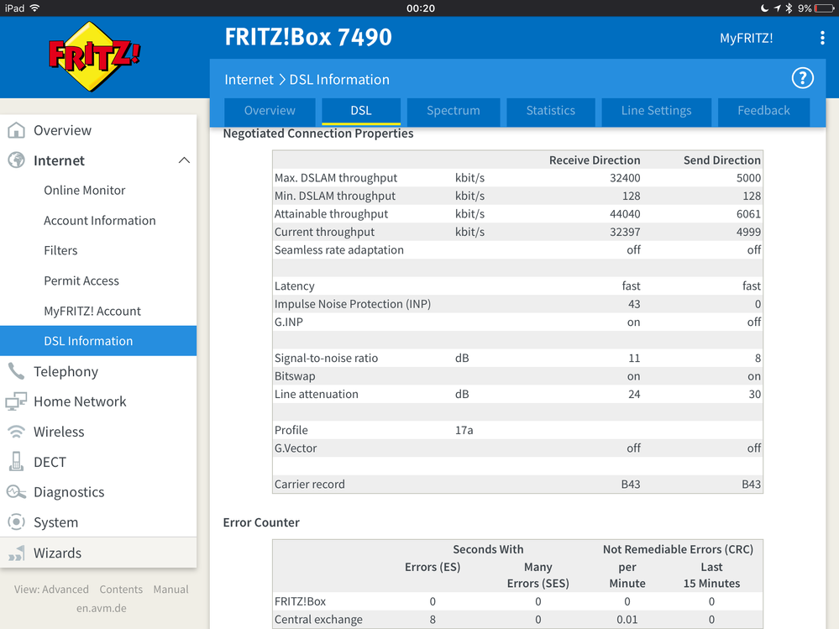Click the Diagnostics icon
Image resolution: width=839 pixels, height=629 pixels.
(x=16, y=491)
